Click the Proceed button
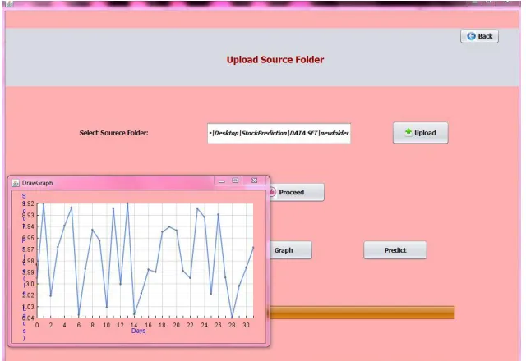526x361 pixels. pos(296,192)
